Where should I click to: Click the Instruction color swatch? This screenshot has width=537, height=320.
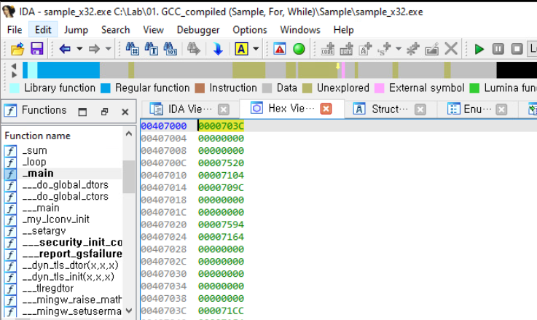(200, 88)
